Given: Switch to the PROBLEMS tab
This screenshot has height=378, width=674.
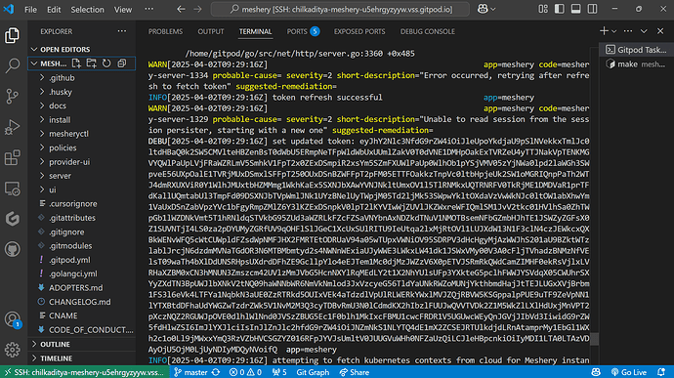Looking at the screenshot, I should click(165, 31).
